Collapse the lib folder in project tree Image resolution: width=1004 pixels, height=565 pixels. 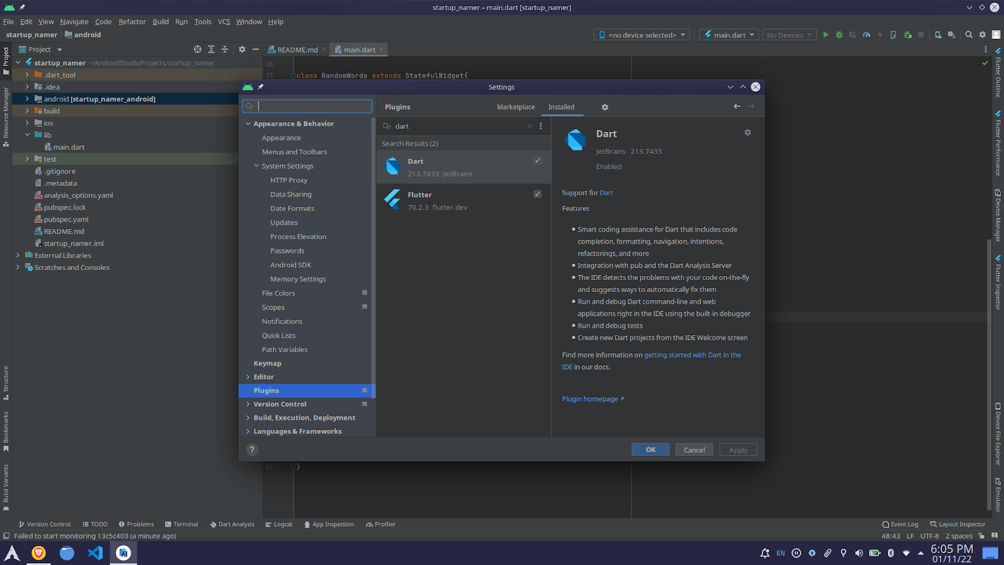(x=27, y=135)
